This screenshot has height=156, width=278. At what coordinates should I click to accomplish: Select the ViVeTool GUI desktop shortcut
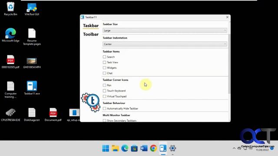(32, 9)
